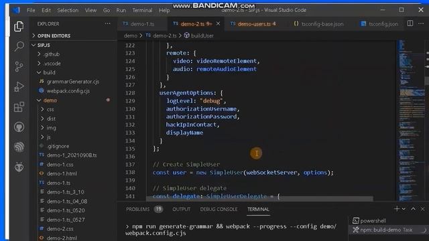Open the Extensions view
Screen dimensions: 429x241
pos(19,107)
